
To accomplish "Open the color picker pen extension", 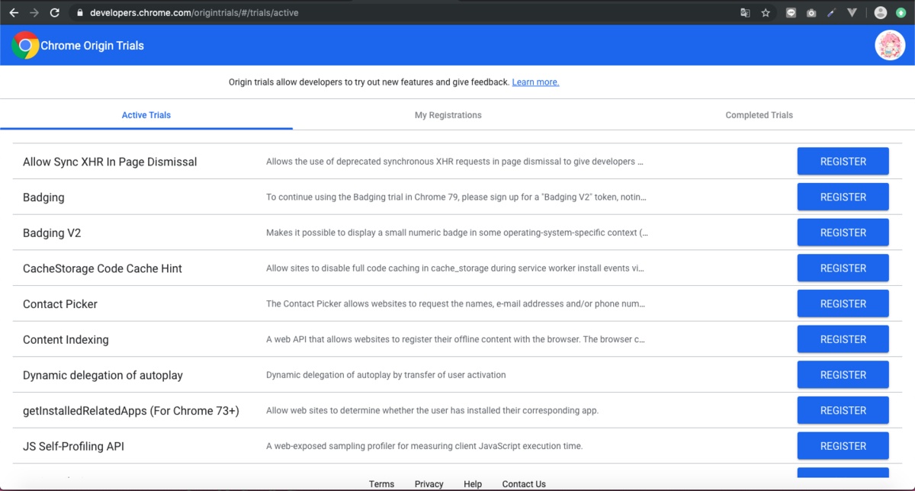I will click(832, 13).
